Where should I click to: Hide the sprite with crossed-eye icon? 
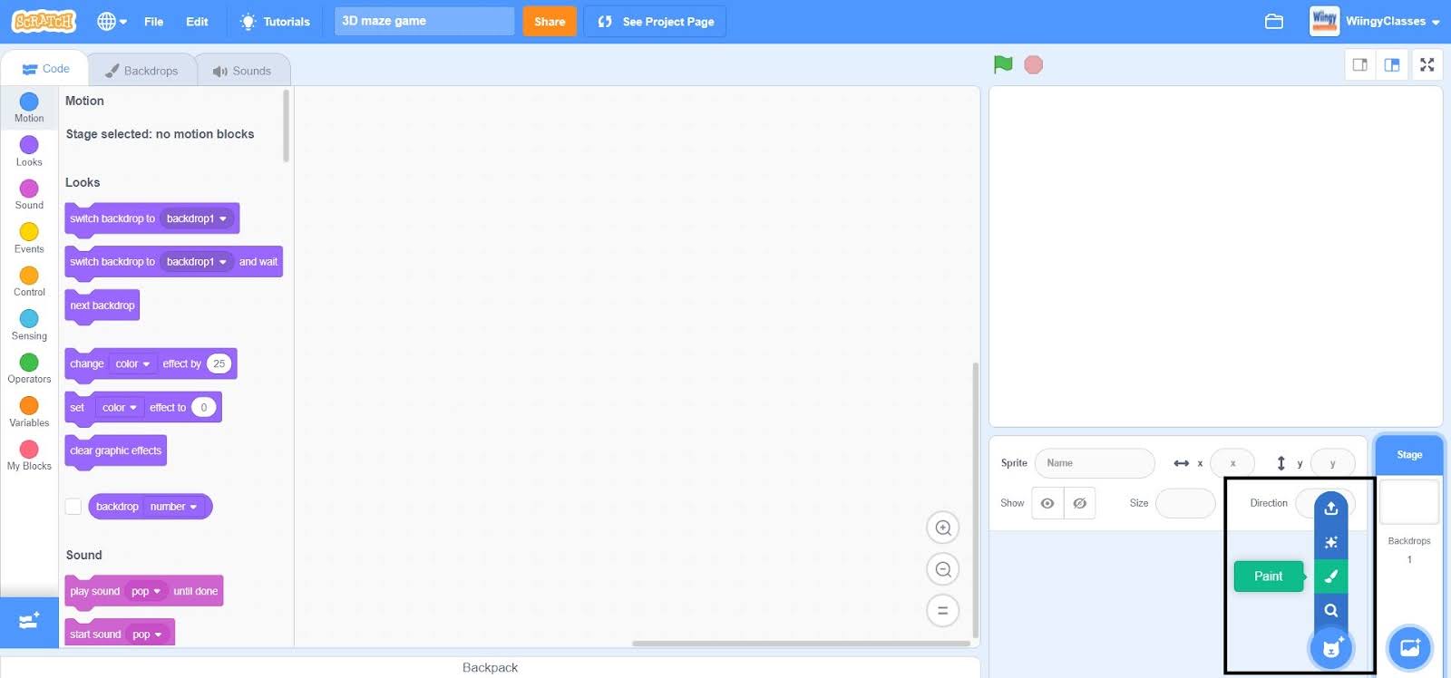pyautogui.click(x=1079, y=503)
